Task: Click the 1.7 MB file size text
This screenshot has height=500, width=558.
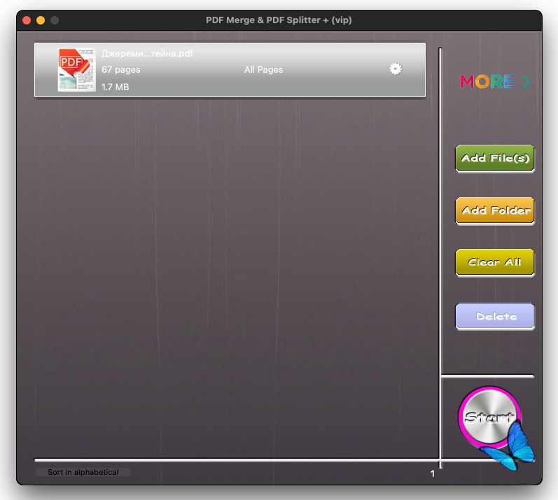Action: coord(115,87)
